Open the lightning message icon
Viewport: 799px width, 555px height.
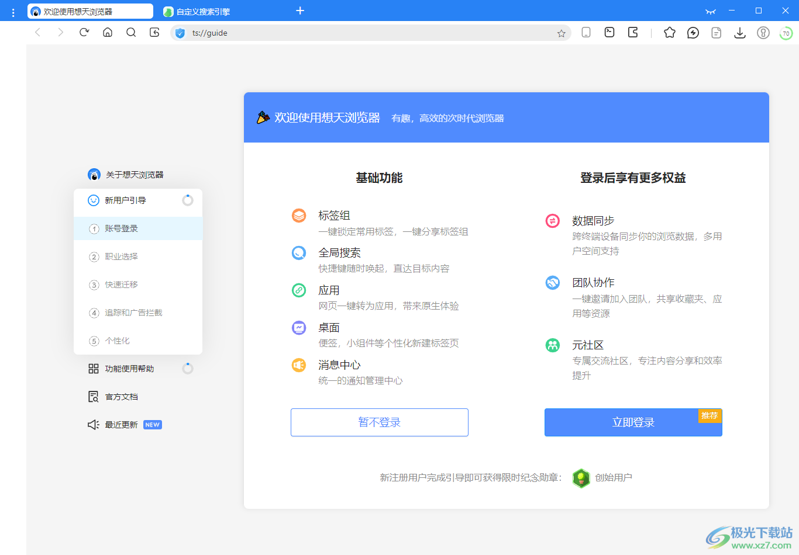(x=693, y=33)
